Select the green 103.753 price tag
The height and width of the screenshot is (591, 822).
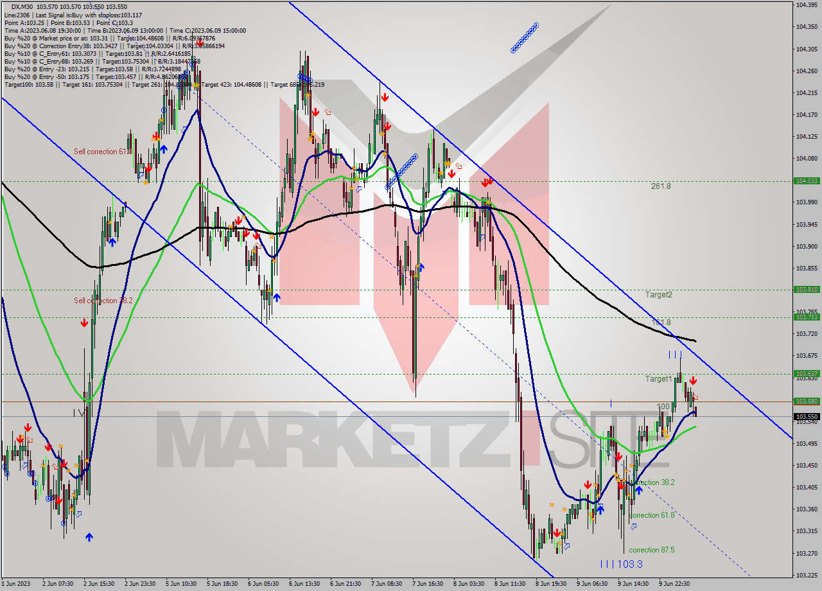point(807,317)
